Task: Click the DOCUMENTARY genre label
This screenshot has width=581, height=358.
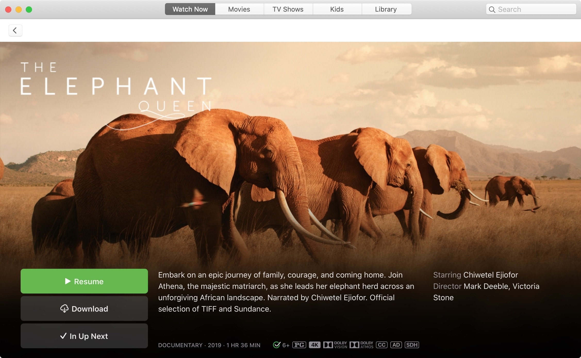Action: pos(180,345)
